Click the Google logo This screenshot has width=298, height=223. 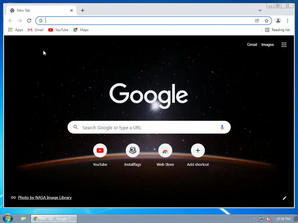pos(149,96)
